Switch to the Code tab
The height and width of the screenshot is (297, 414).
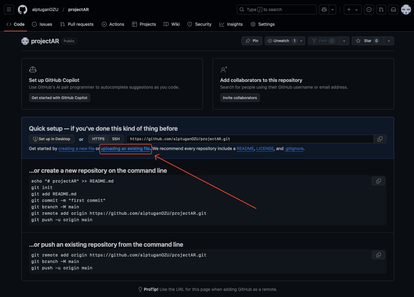tap(16, 24)
